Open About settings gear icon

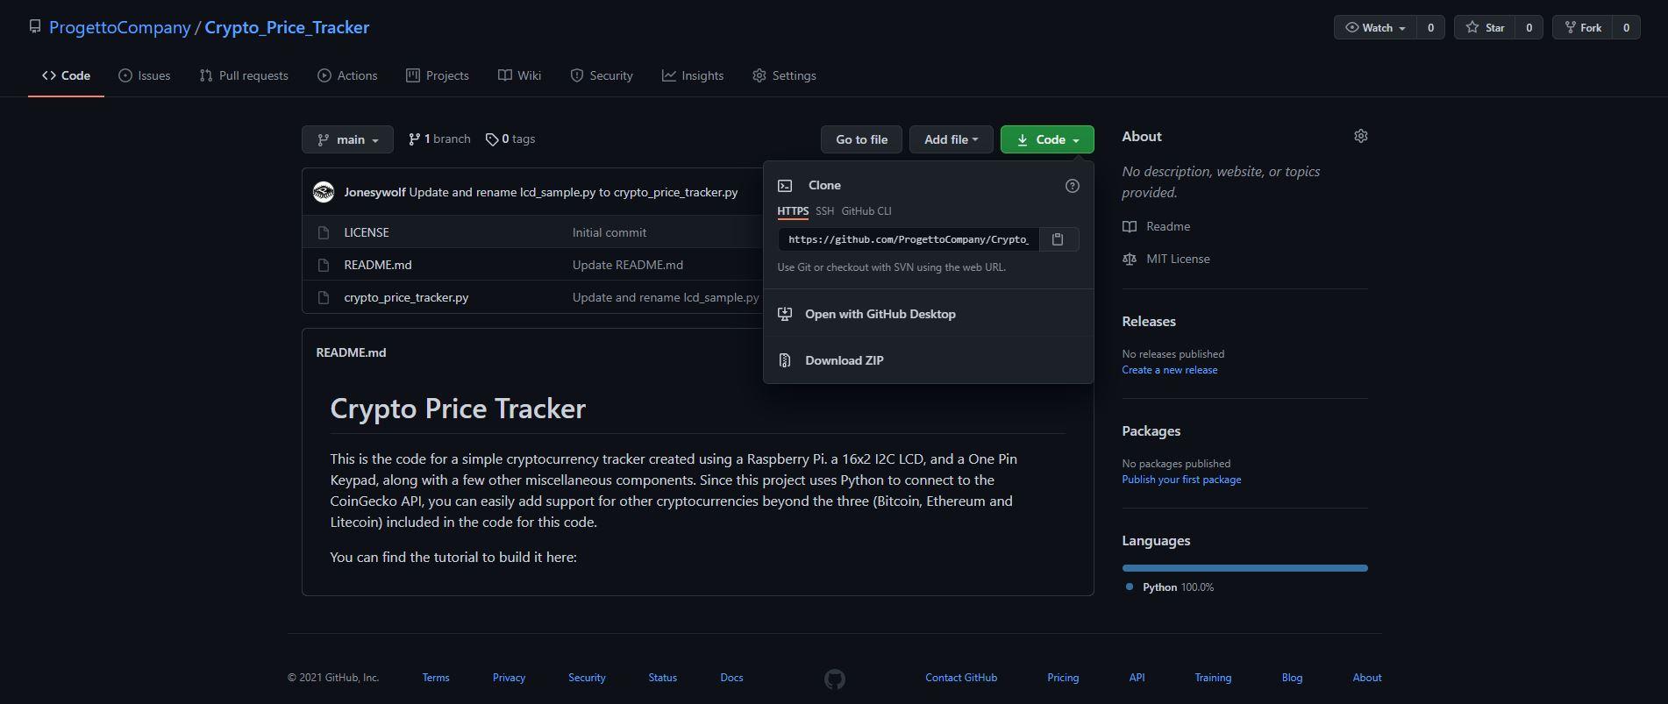[x=1360, y=136]
